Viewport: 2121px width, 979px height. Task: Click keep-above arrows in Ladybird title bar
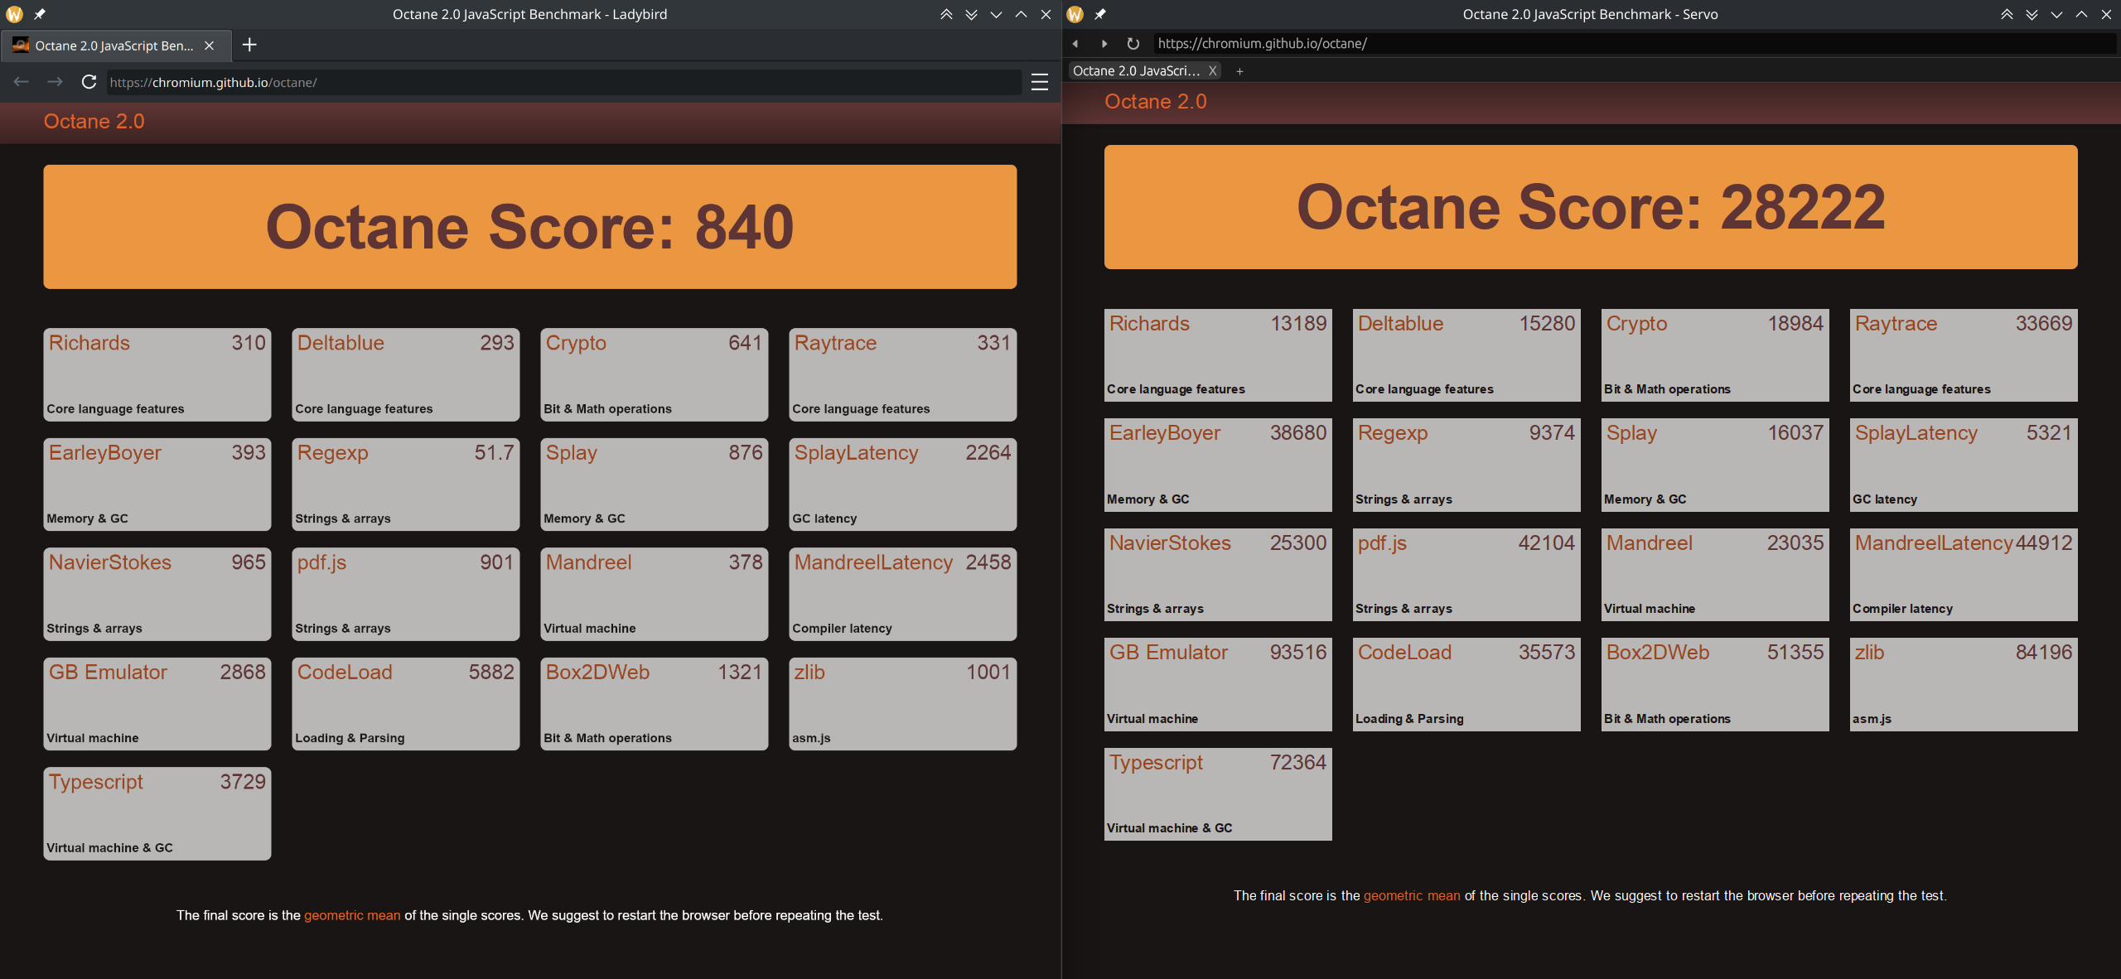(x=946, y=14)
